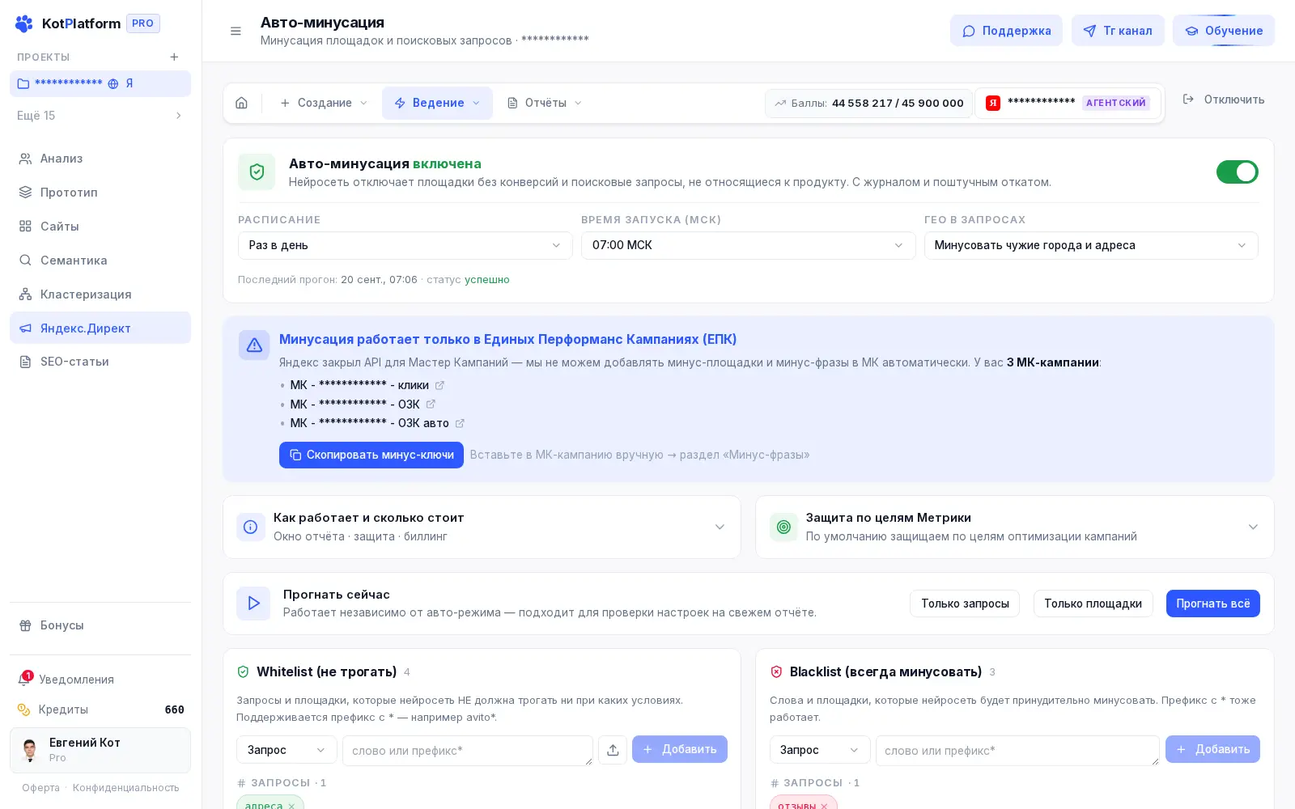Open external link for МК клики campaign
Screen dimensions: 1295x809
(x=439, y=385)
